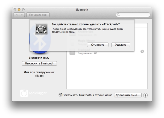Select the Trackpad device row showing 'Подключено'
164x118 pixels.
107,52
